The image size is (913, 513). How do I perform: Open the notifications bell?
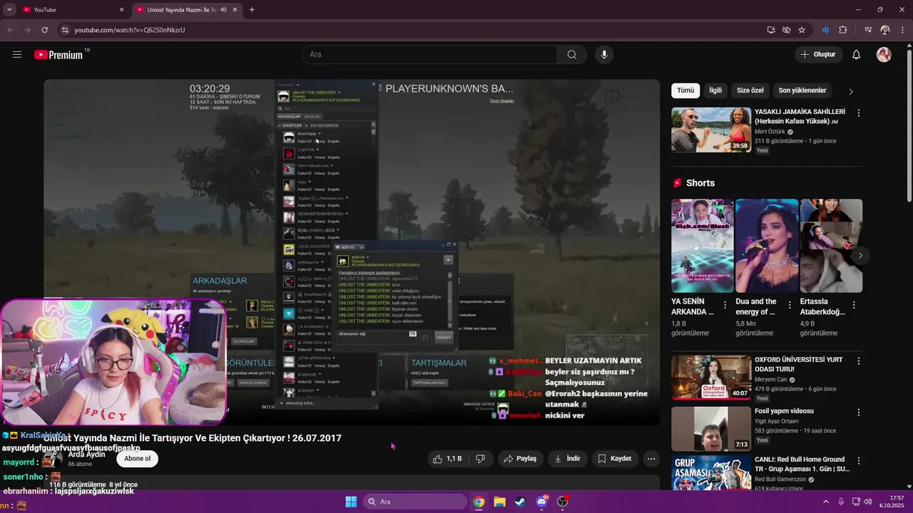click(x=857, y=55)
